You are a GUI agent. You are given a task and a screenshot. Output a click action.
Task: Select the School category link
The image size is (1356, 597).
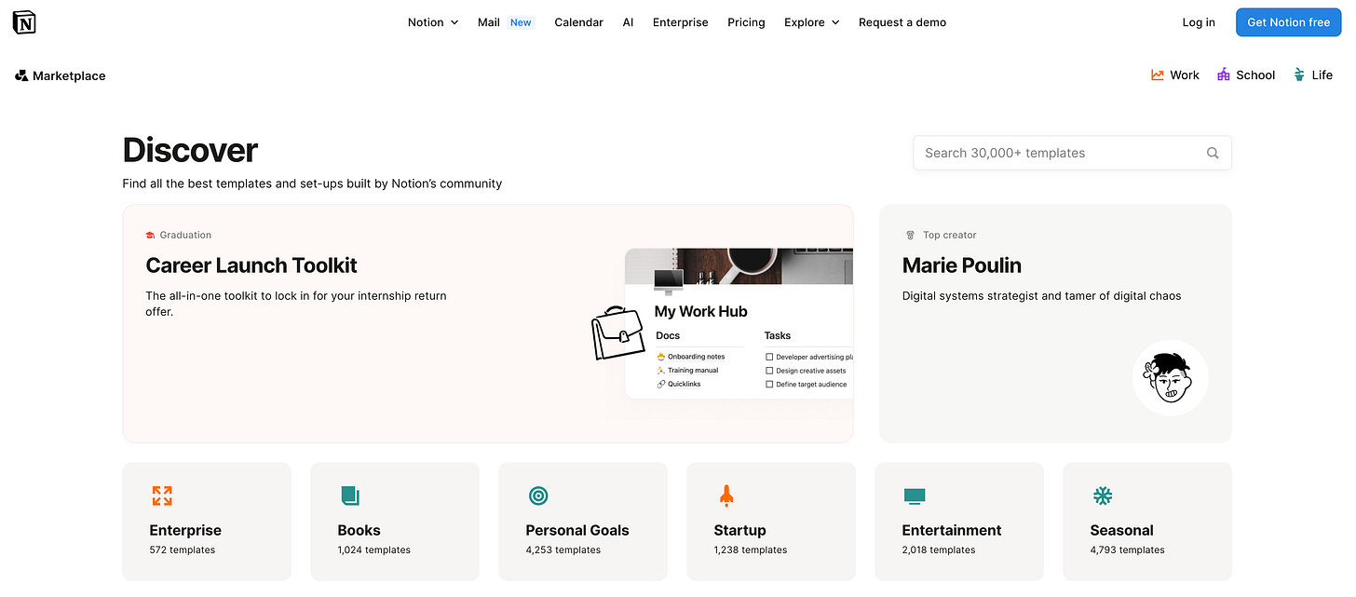point(1246,75)
